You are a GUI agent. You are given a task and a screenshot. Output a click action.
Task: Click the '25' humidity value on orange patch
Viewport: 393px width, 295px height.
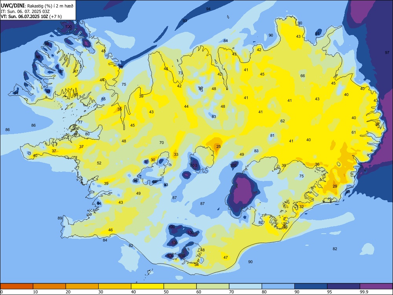click(x=219, y=146)
